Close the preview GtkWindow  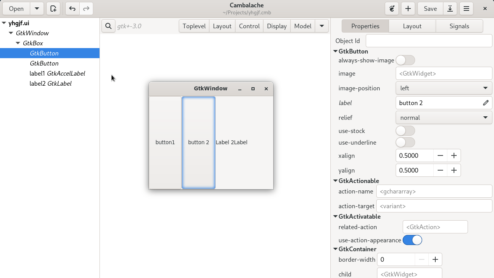pyautogui.click(x=266, y=89)
